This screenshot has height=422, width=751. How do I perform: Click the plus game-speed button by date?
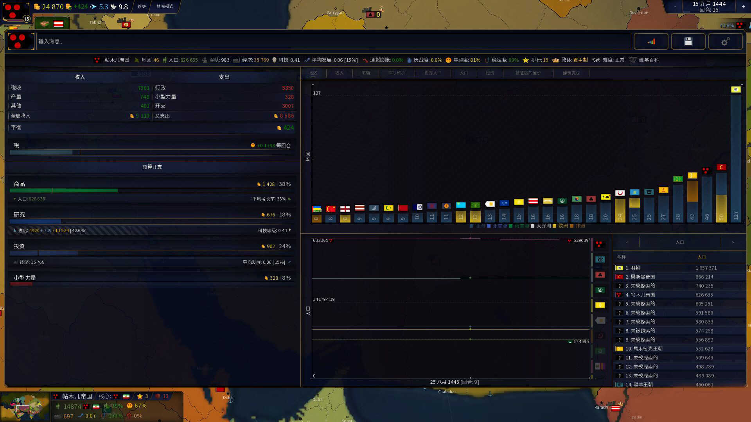pyautogui.click(x=743, y=7)
